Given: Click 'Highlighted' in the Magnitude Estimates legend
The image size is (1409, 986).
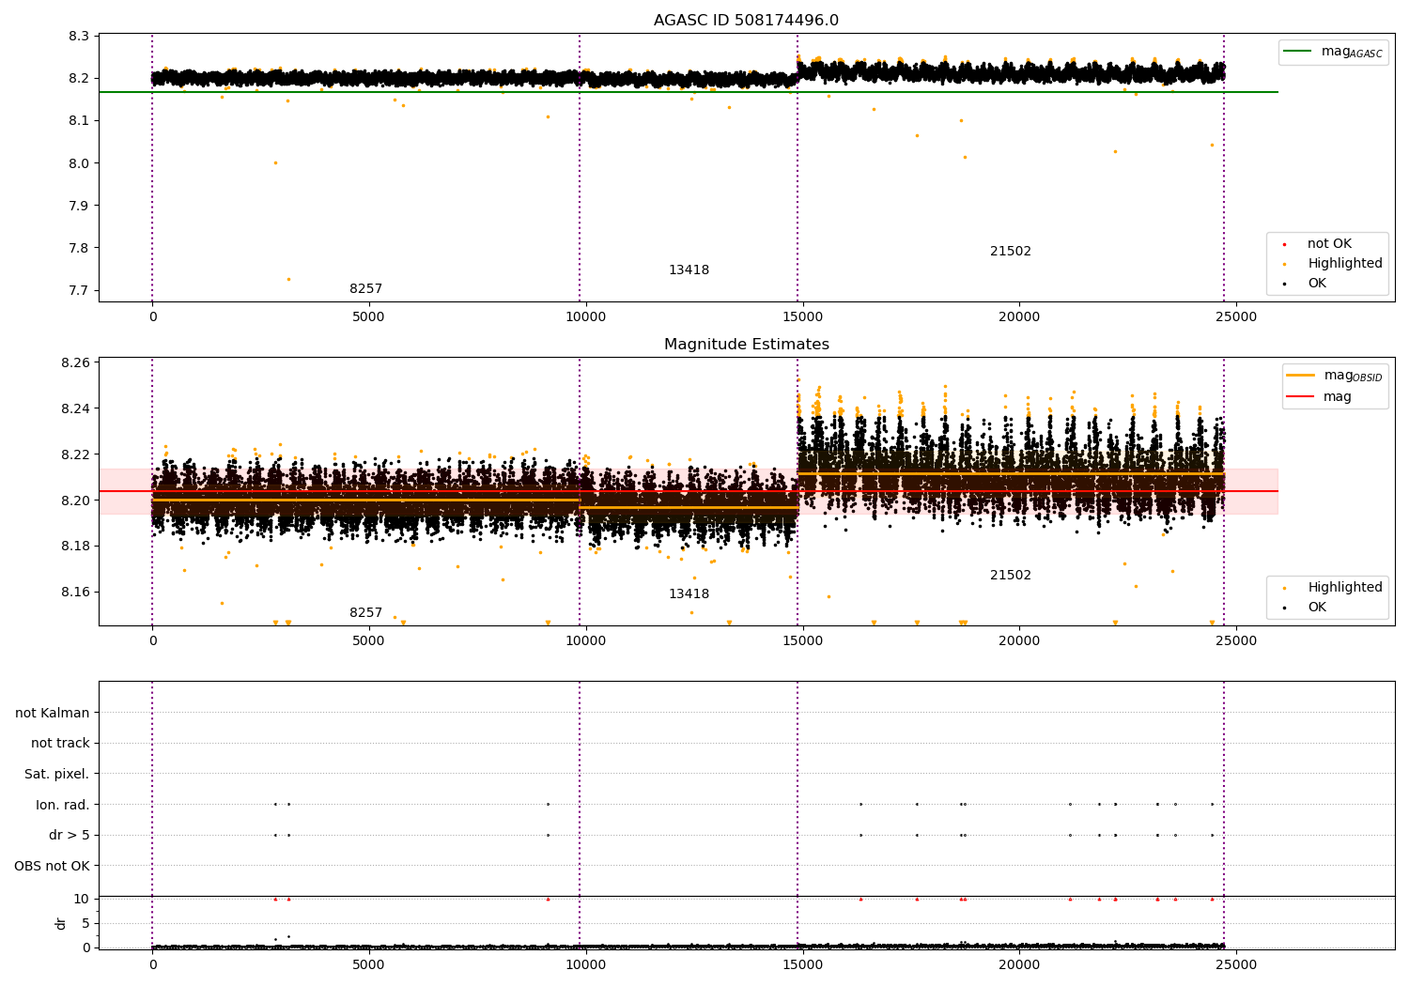Looking at the screenshot, I should coord(1345,588).
